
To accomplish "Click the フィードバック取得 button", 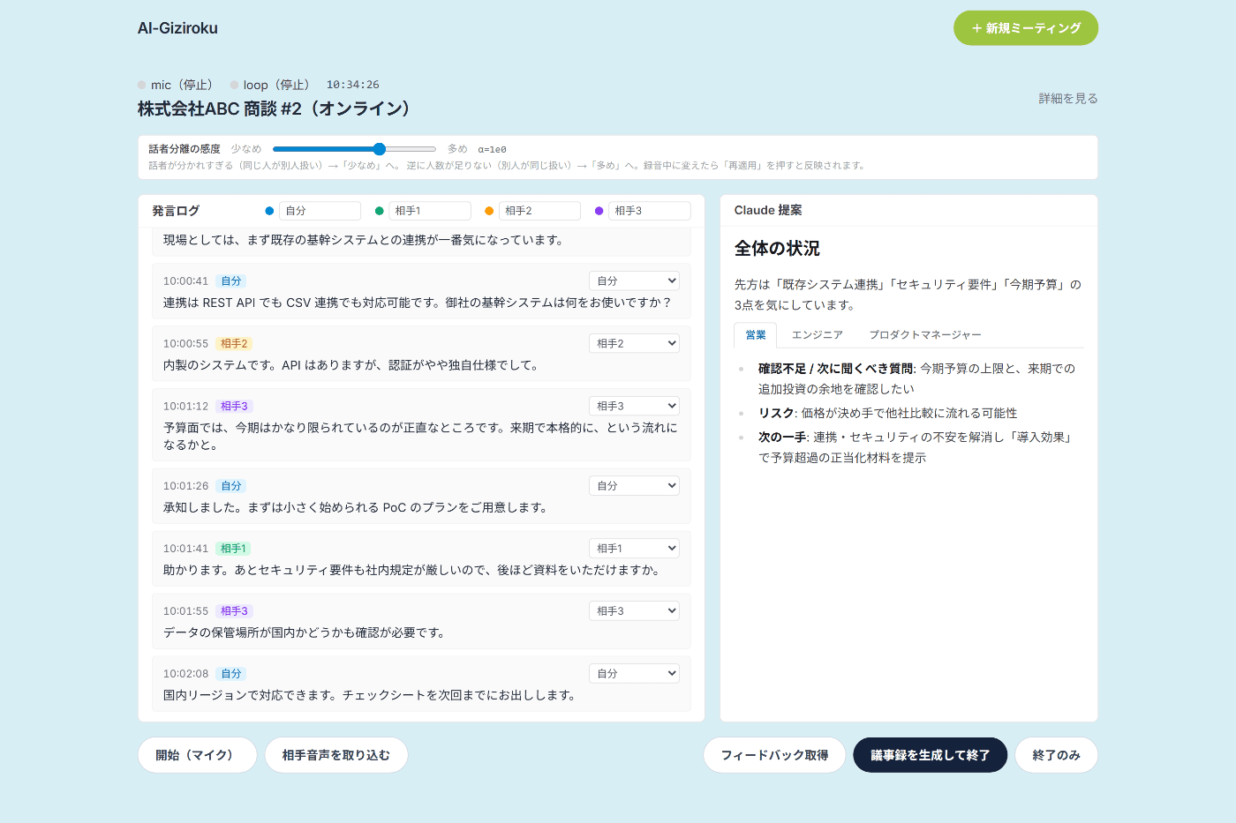I will pos(774,755).
